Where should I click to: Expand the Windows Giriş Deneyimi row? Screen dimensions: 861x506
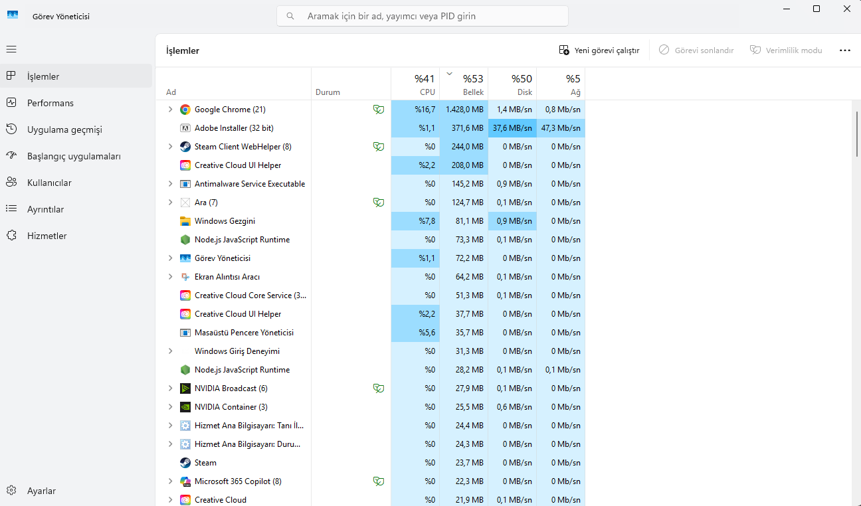[170, 351]
